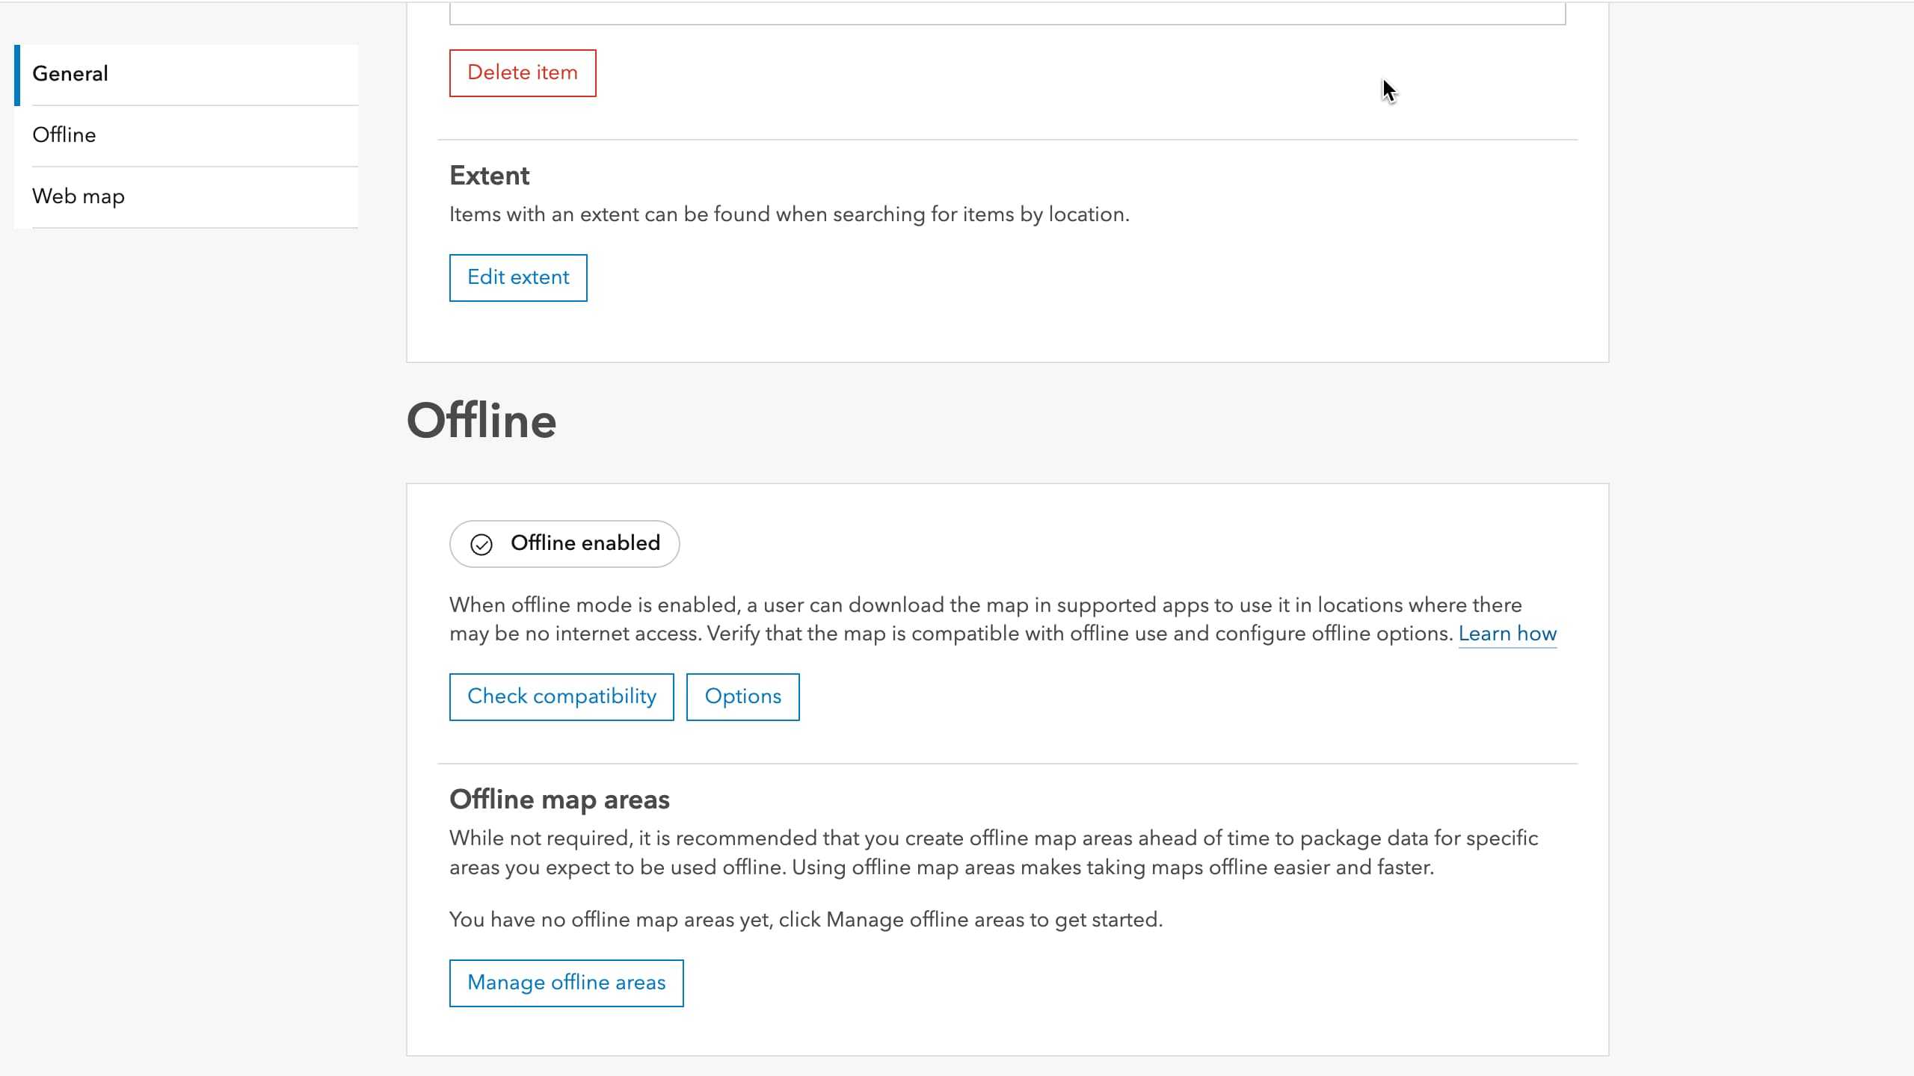The height and width of the screenshot is (1076, 1914).
Task: Click the blue active indicator beside General
Action: (17, 73)
